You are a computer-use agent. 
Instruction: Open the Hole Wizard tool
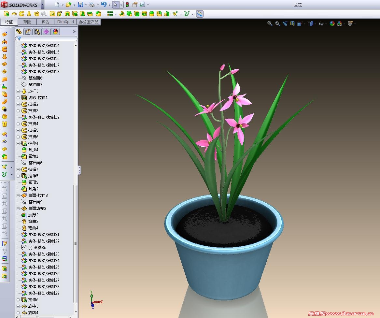tap(60, 14)
